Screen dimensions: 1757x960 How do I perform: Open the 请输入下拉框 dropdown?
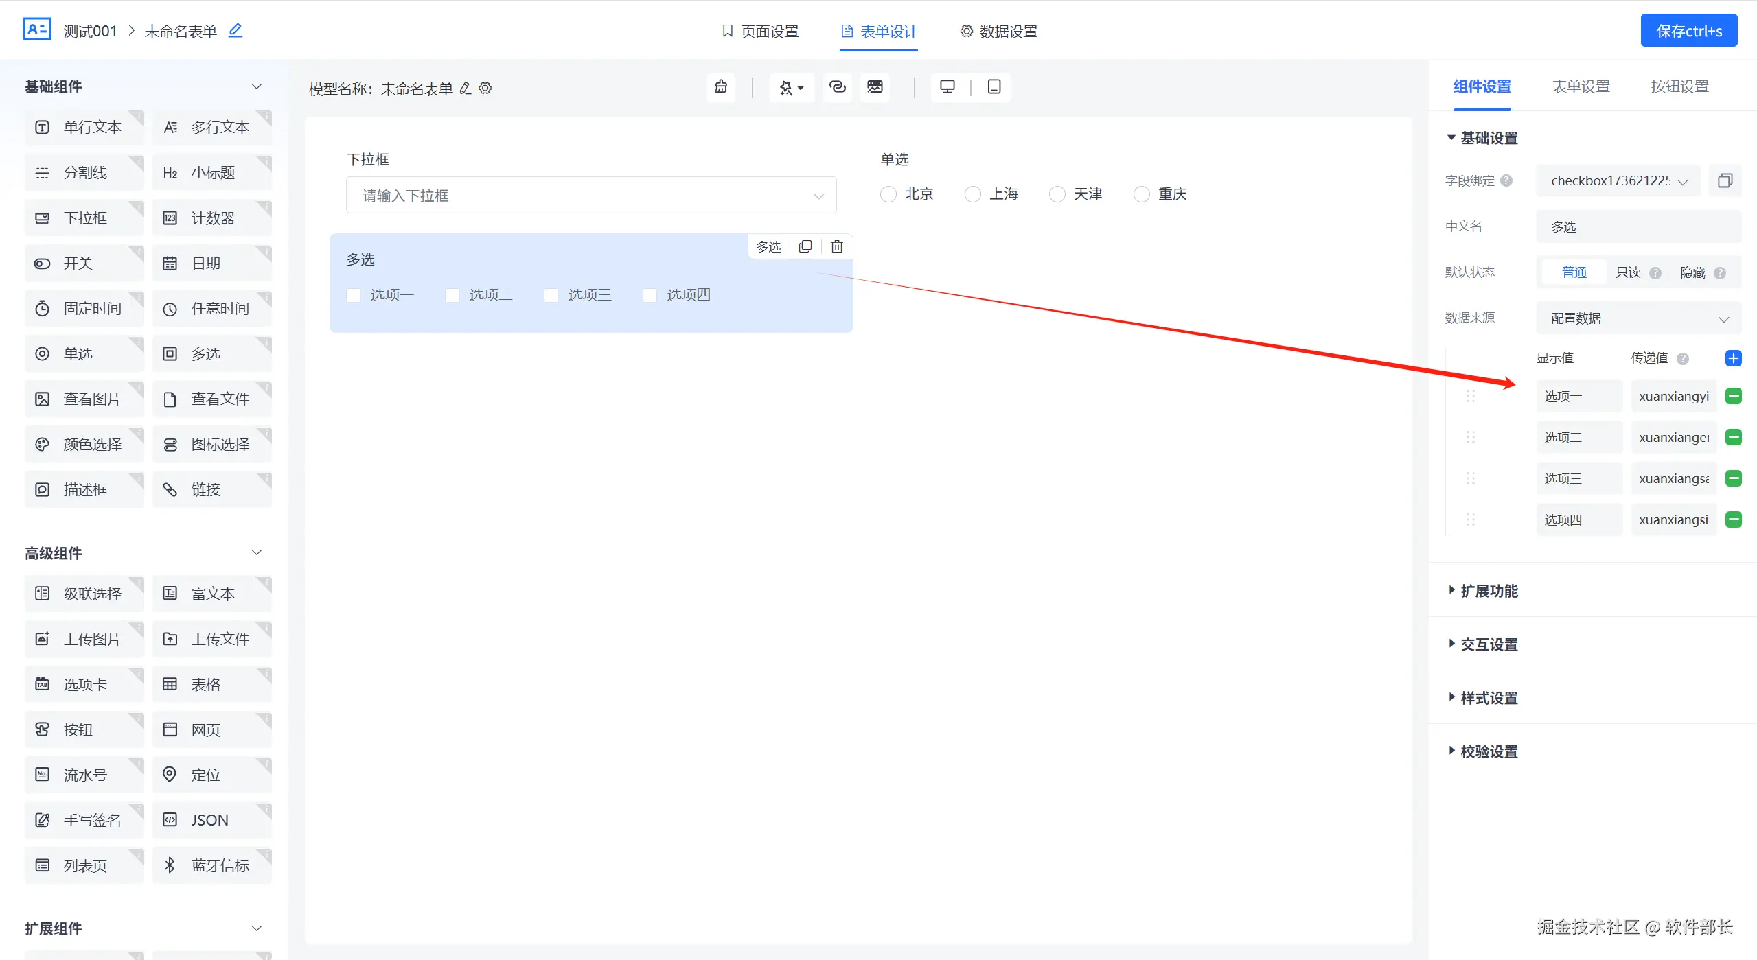click(590, 196)
